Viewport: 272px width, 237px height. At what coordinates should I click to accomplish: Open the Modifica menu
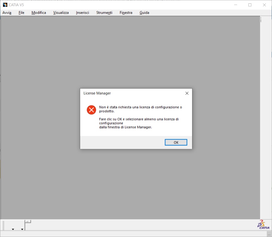point(39,12)
